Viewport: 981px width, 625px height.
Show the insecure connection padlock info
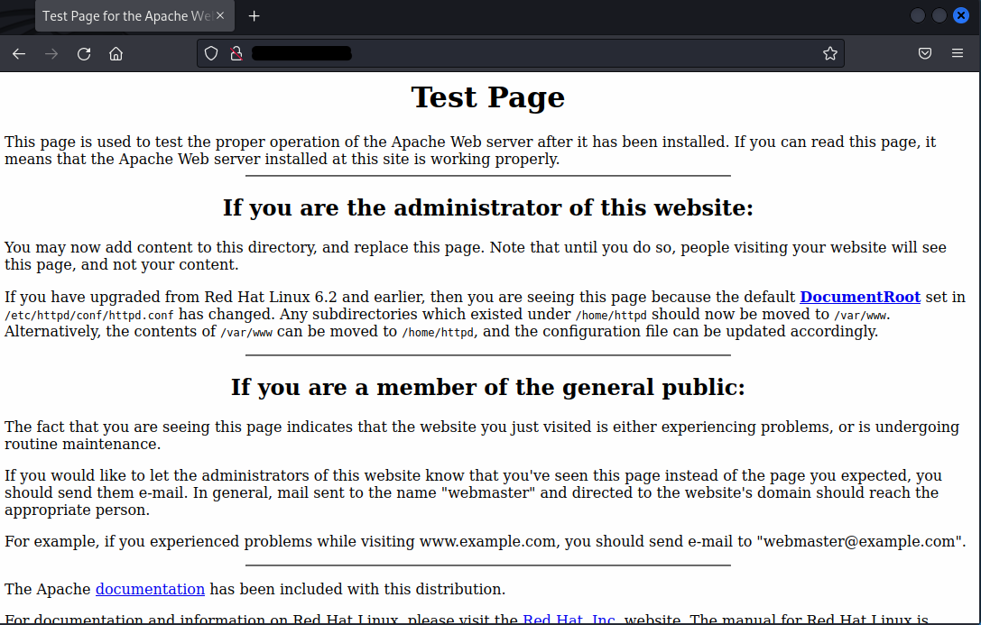[236, 54]
